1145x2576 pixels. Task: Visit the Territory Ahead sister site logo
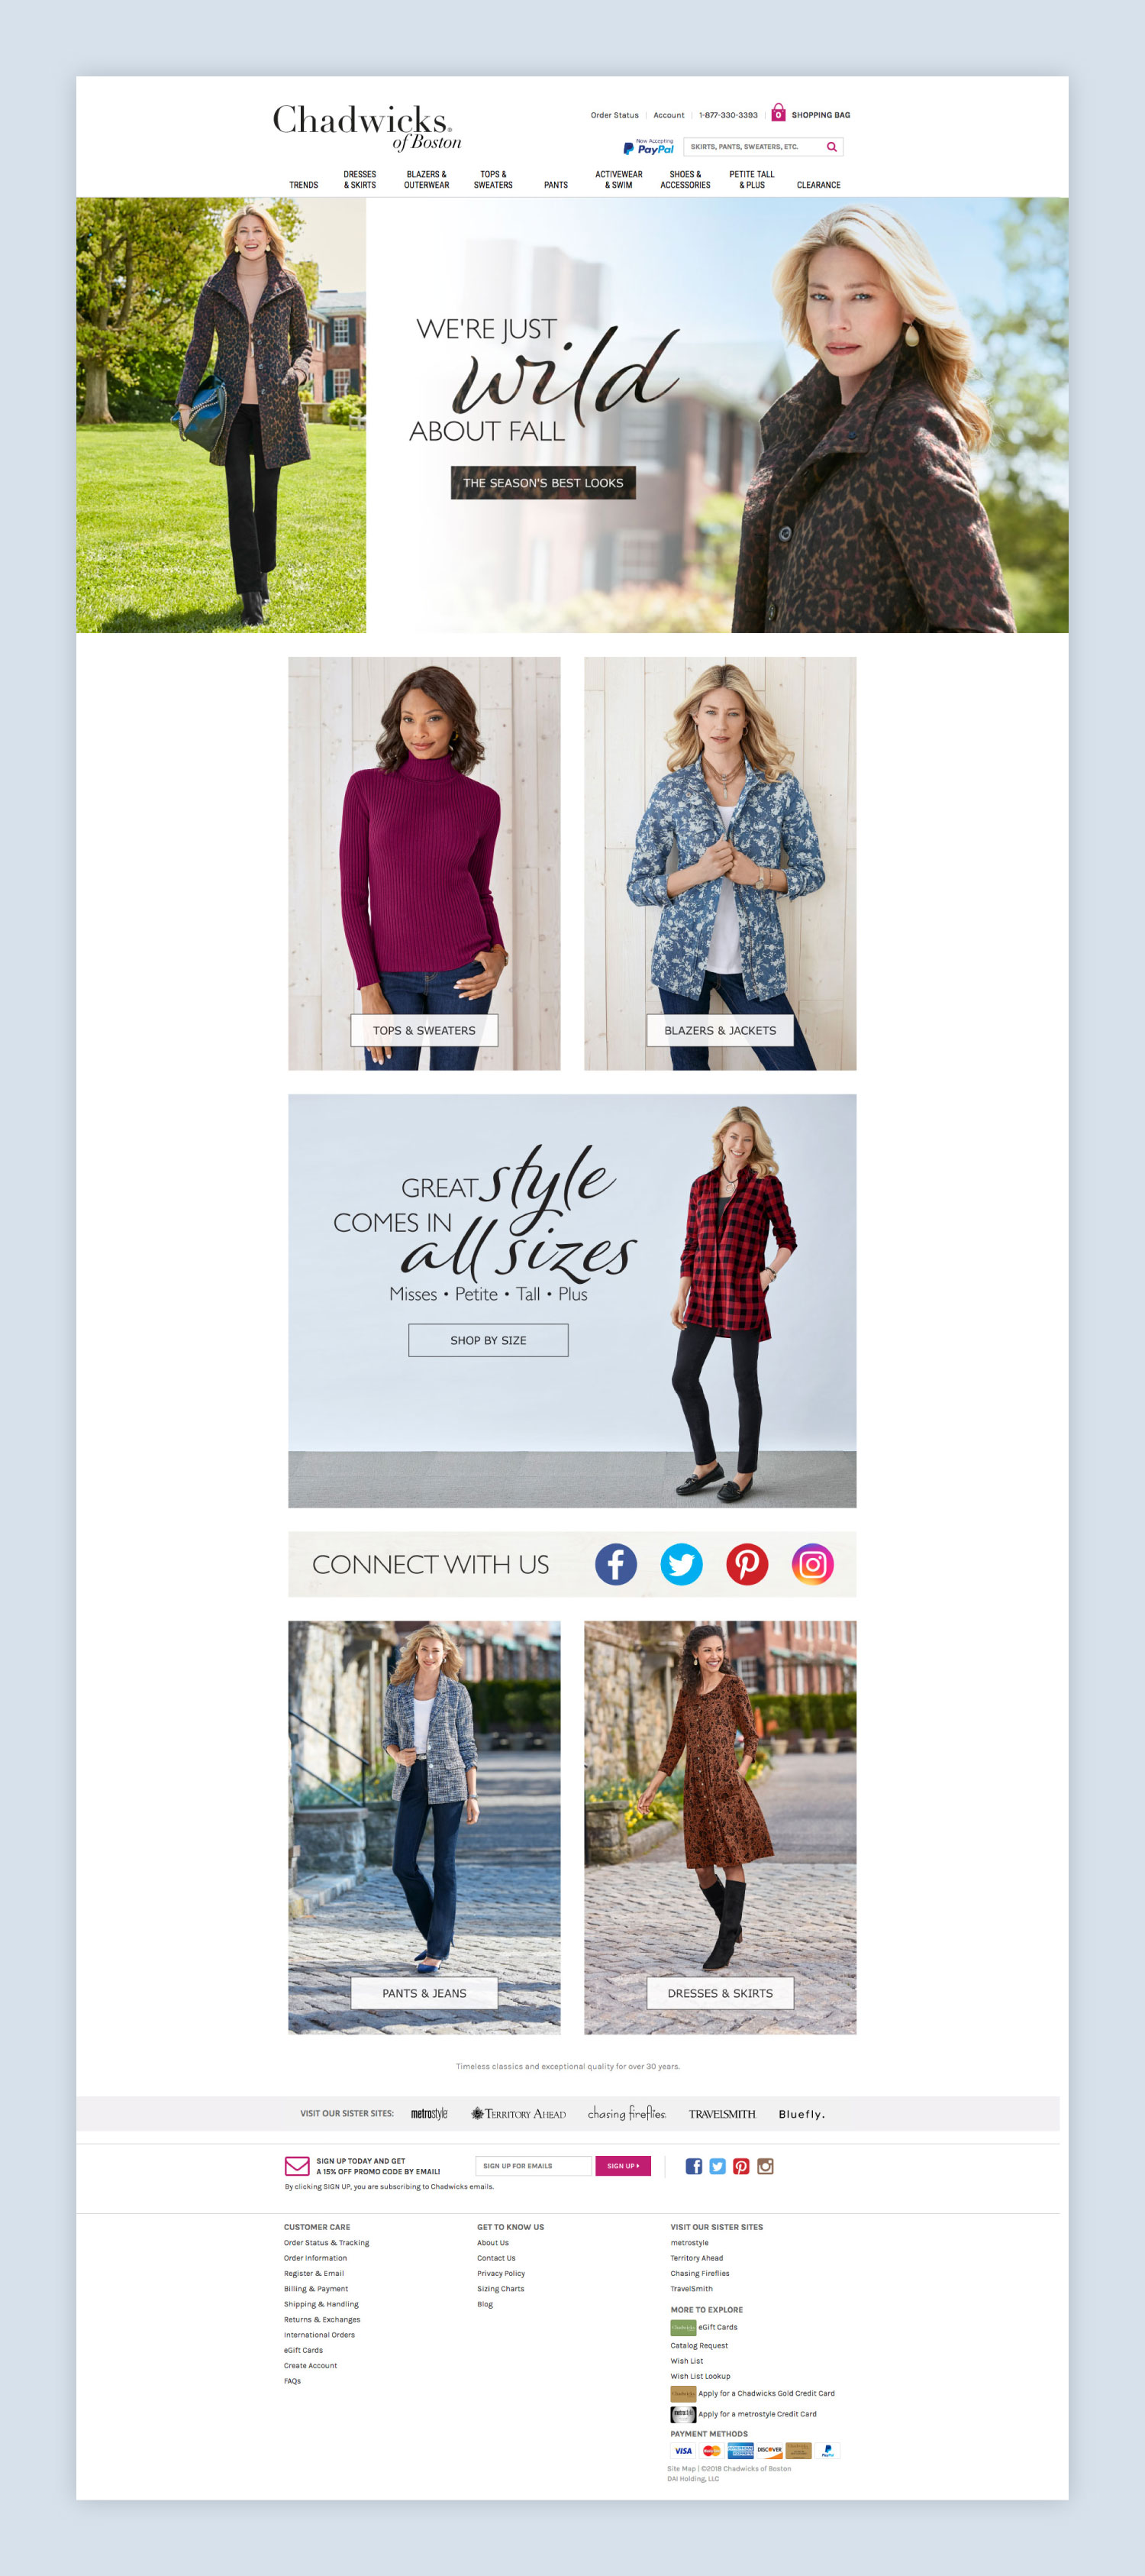point(518,2114)
